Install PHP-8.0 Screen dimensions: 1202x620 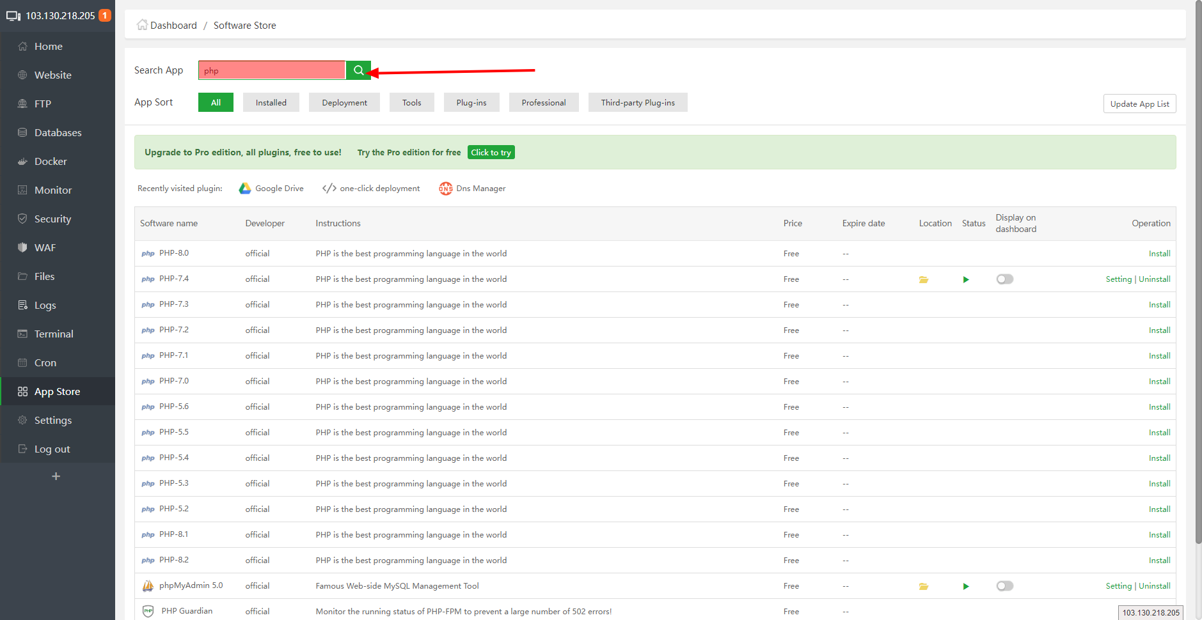1159,254
